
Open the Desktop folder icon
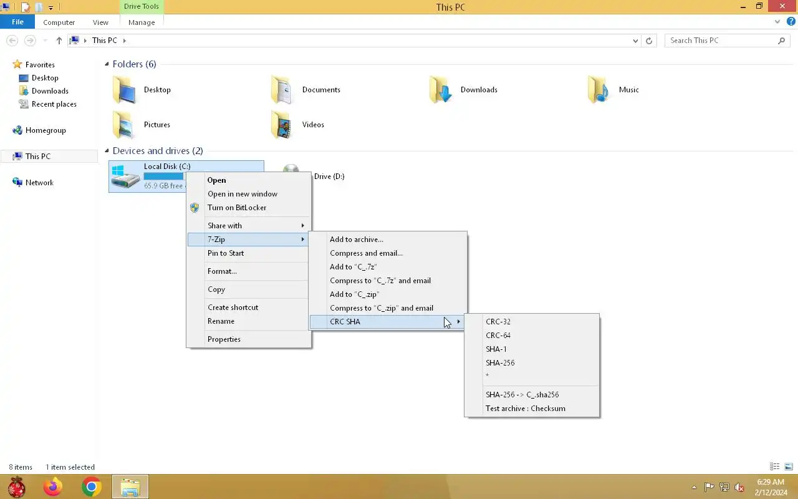(x=125, y=90)
